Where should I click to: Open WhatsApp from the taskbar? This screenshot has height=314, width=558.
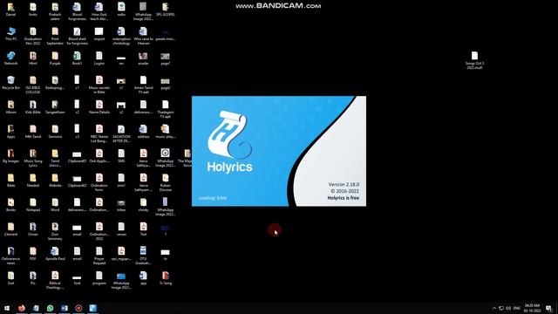51,308
